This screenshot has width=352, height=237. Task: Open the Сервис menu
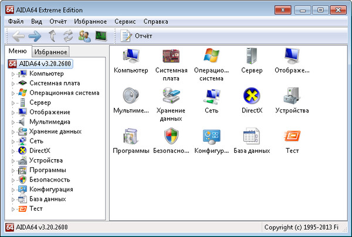pos(126,21)
